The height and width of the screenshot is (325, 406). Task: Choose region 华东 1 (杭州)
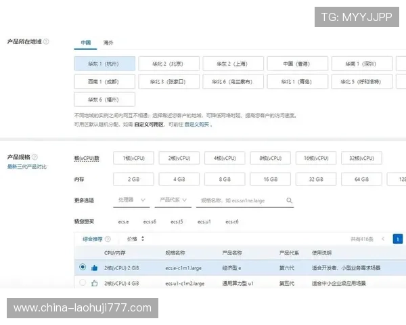pyautogui.click(x=105, y=64)
